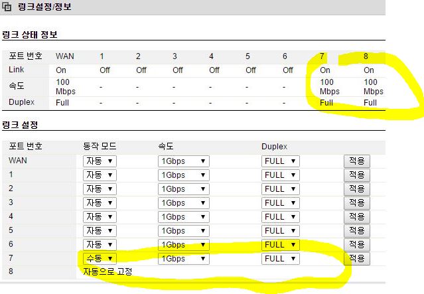Click WAN column header in status table
The image size is (424, 294).
coord(65,56)
